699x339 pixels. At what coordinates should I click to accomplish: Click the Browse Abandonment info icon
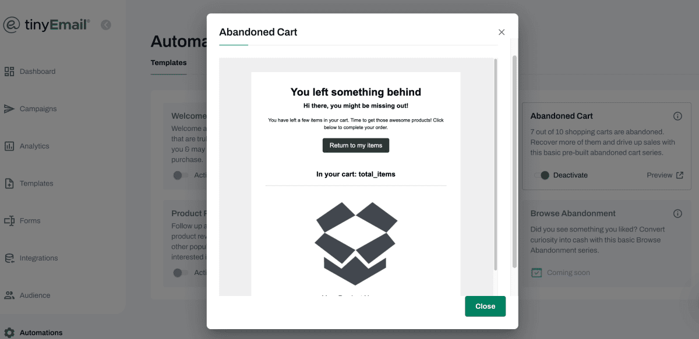(677, 213)
